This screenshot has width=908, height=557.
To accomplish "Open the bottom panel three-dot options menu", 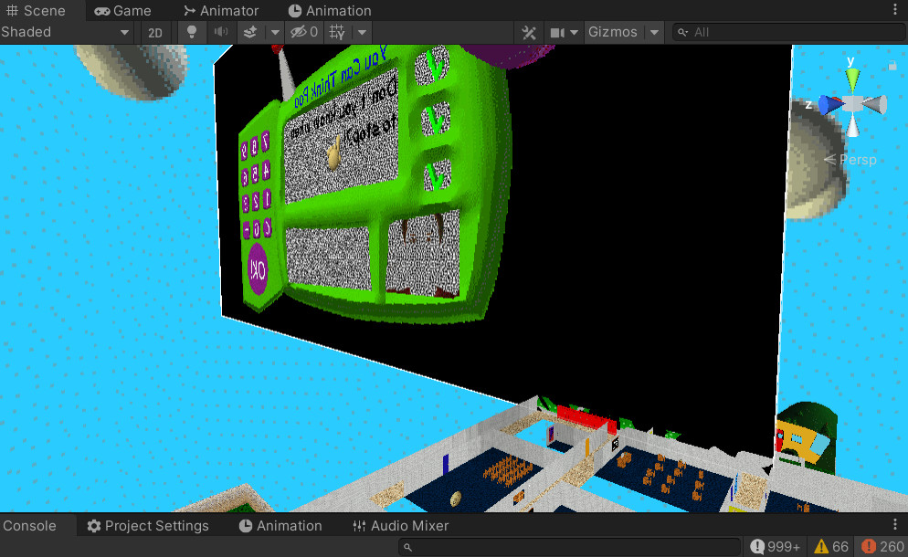I will pyautogui.click(x=895, y=524).
